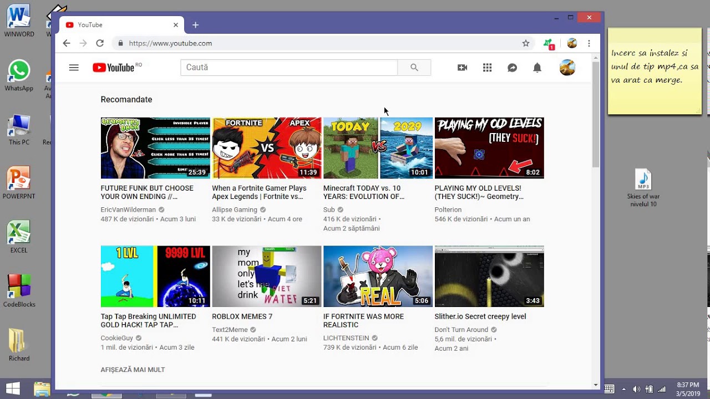
Task: Open 'ROBLOX MEMES 7' video title
Action: point(242,317)
